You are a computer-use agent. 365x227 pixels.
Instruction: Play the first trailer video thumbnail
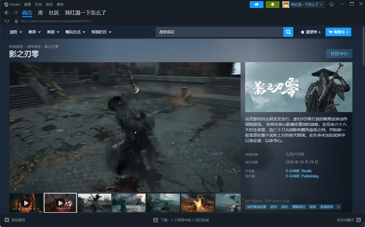(x=26, y=203)
